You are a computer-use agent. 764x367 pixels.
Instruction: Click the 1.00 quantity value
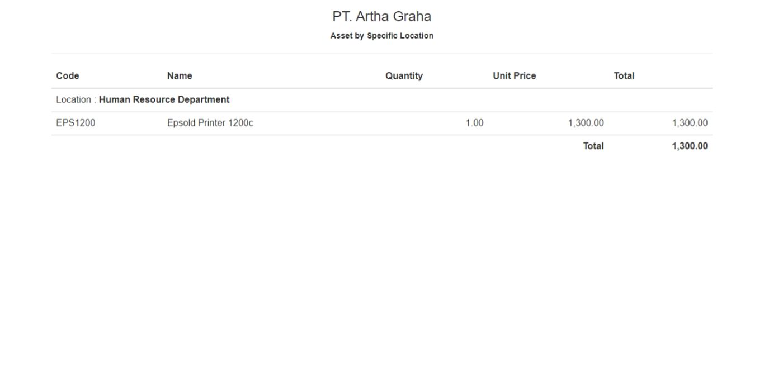474,123
